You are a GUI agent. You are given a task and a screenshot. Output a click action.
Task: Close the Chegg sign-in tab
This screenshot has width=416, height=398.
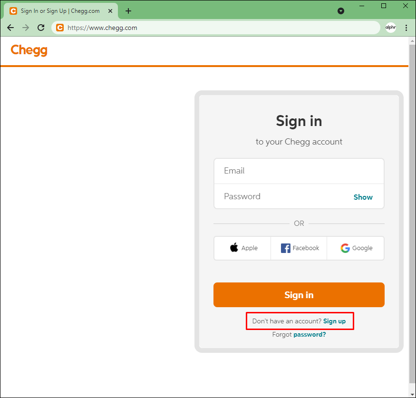pyautogui.click(x=110, y=11)
